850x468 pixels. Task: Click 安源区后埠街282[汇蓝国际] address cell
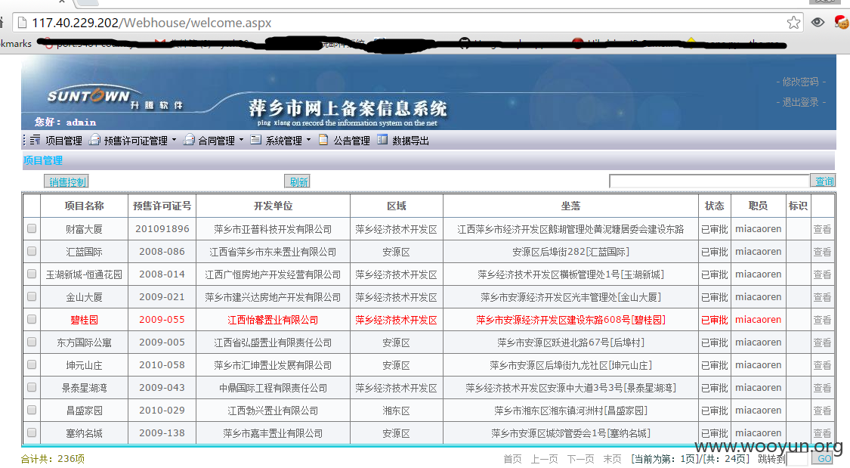tap(570, 253)
